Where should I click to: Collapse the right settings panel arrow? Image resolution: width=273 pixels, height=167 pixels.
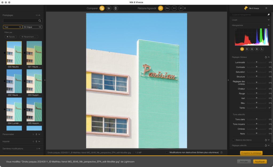click(x=228, y=80)
